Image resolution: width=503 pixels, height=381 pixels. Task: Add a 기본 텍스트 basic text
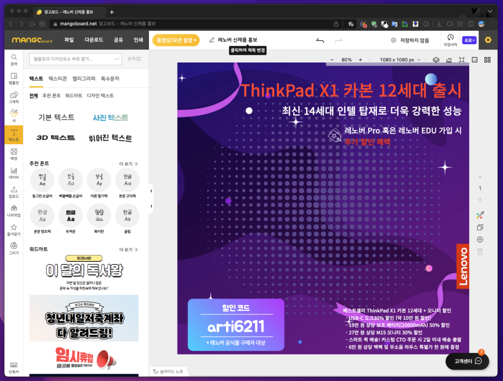pyautogui.click(x=56, y=118)
